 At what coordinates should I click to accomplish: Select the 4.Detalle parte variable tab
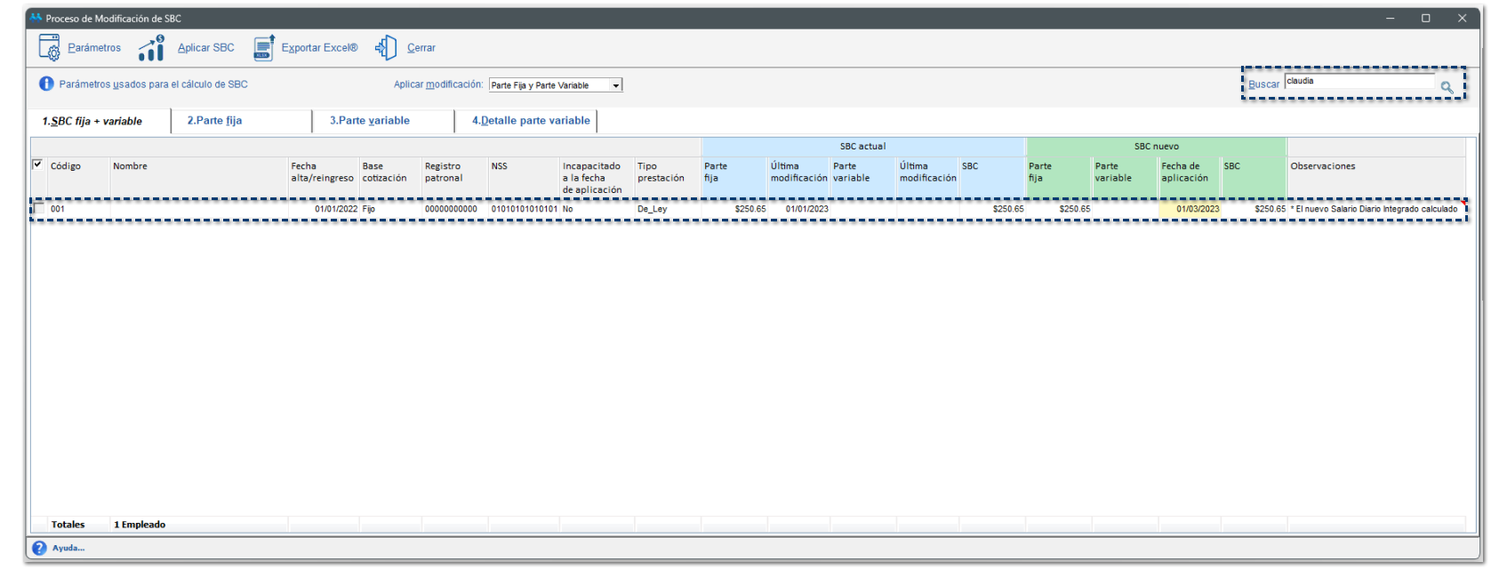click(x=530, y=121)
